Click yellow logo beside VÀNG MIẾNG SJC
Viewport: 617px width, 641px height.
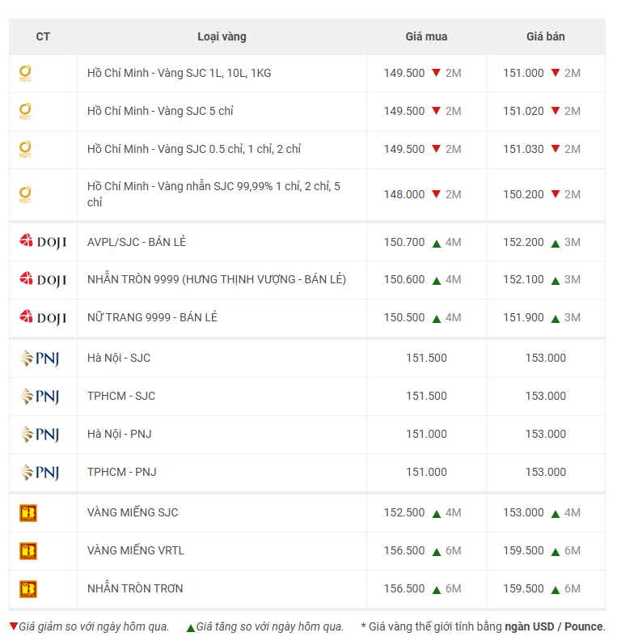pyautogui.click(x=28, y=512)
